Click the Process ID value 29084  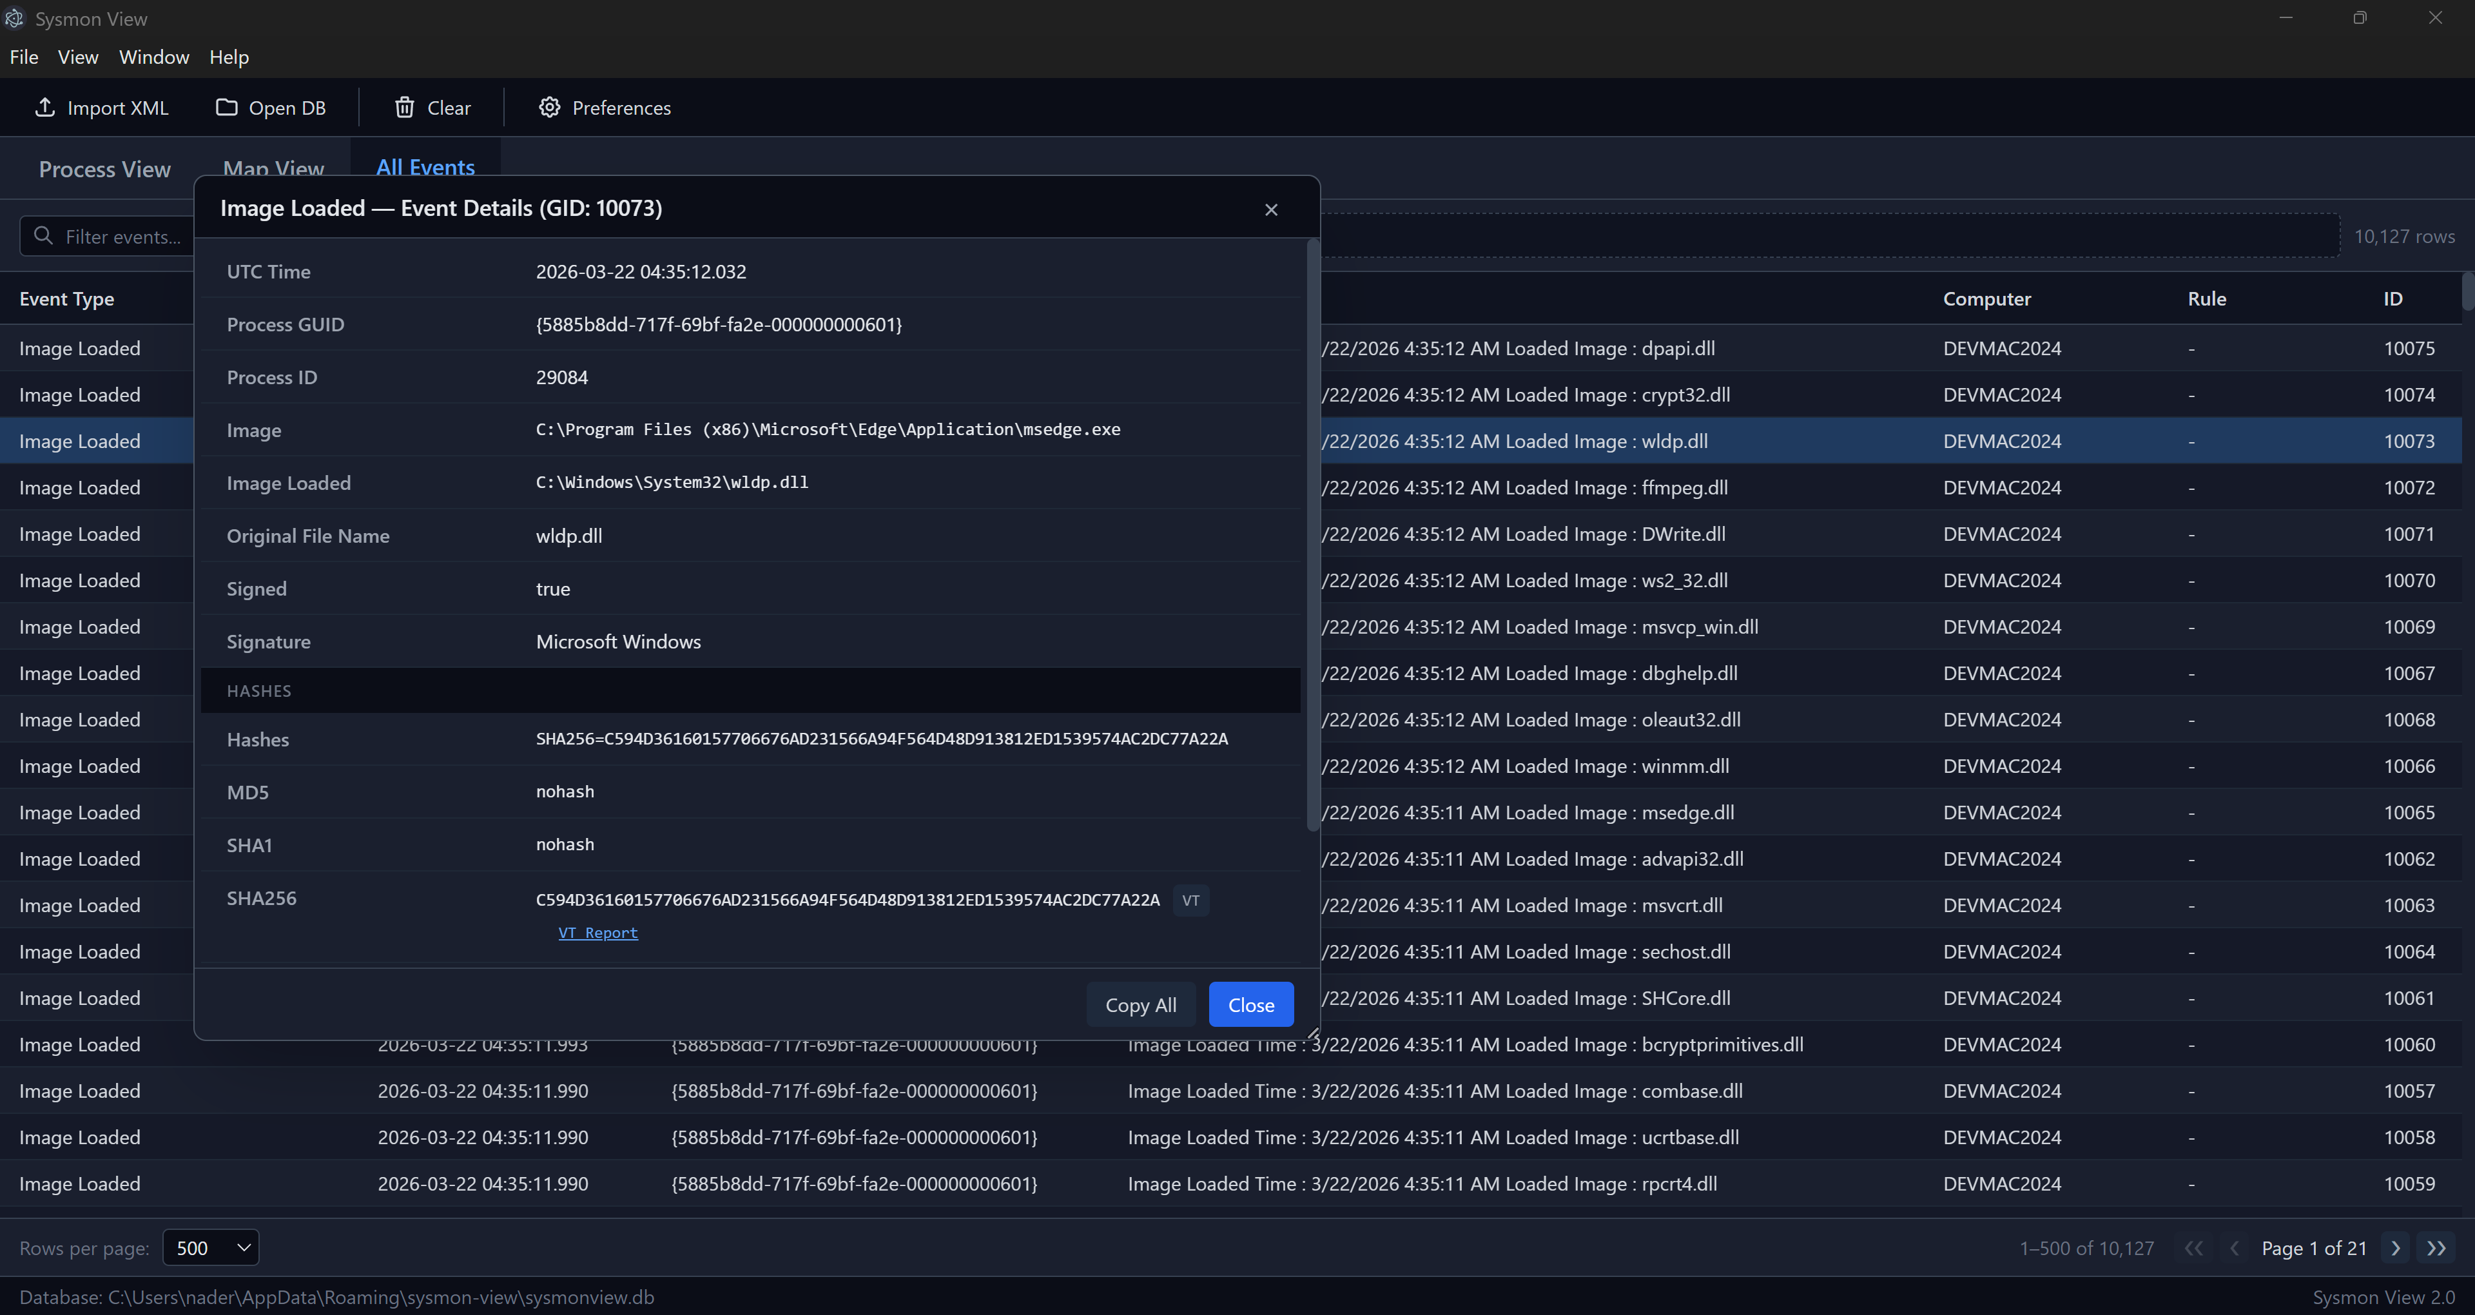point(562,378)
